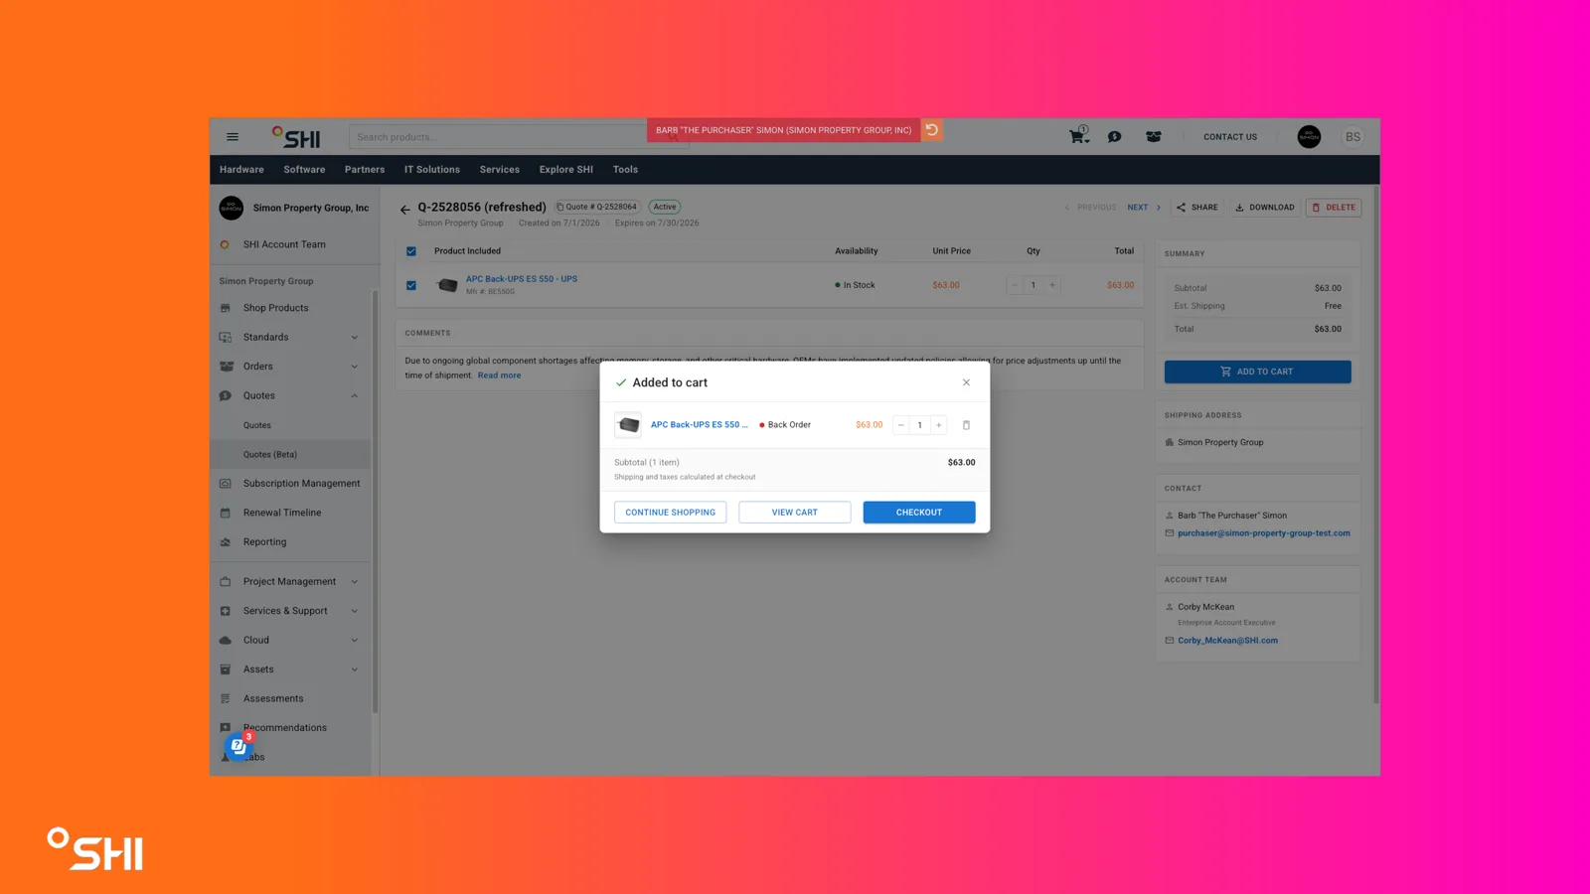Image resolution: width=1590 pixels, height=894 pixels.
Task: Decrease quantity in the quote table row
Action: (1015, 285)
